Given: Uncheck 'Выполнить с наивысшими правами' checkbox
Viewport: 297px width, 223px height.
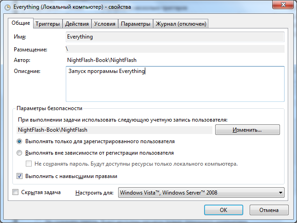Looking at the screenshot, I should (19, 176).
